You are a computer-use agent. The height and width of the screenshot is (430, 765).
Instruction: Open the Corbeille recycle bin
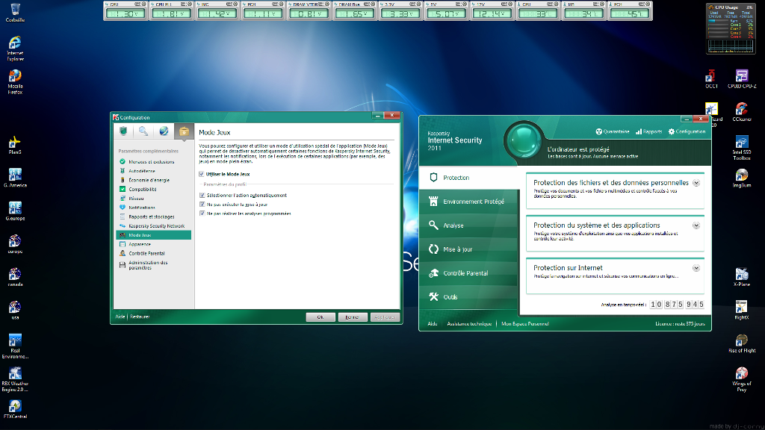point(15,13)
